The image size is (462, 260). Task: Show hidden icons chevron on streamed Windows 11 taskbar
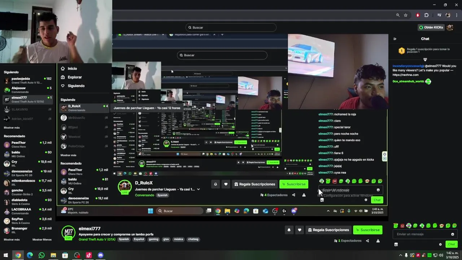click(328, 211)
